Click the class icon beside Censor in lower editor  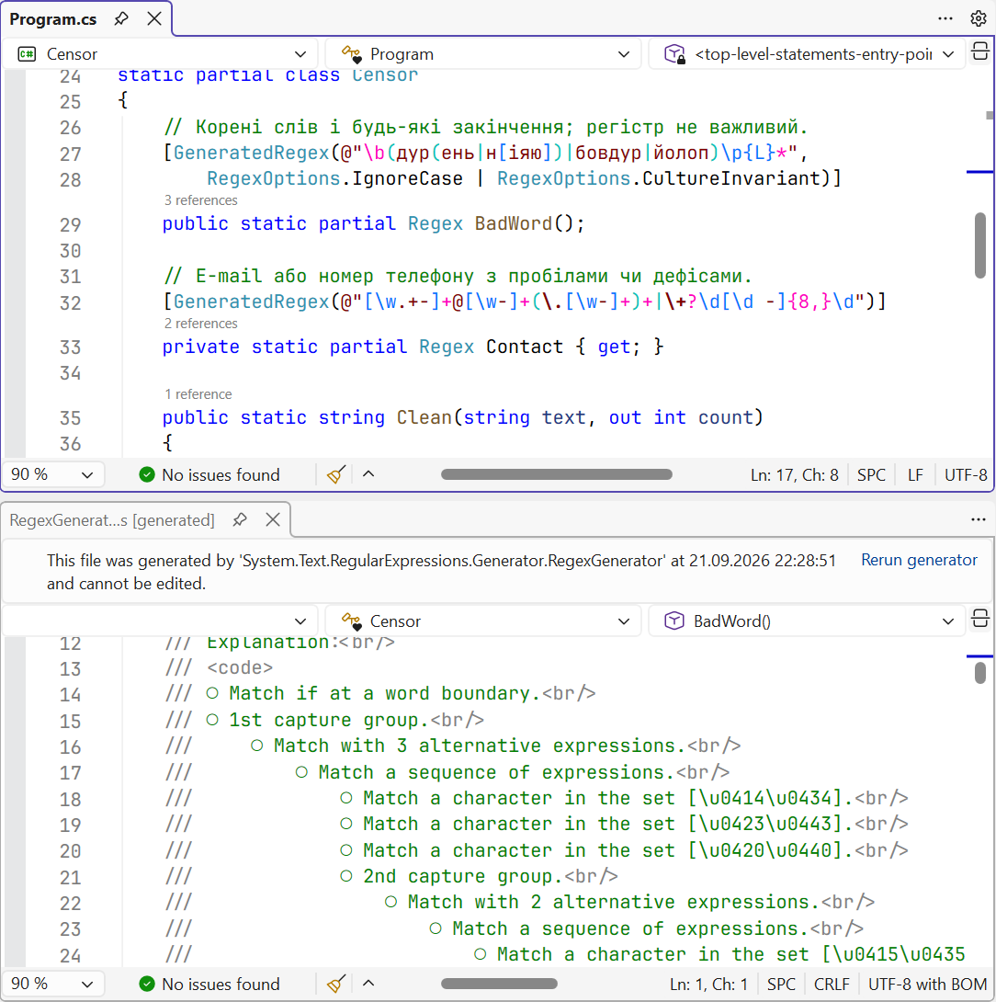[351, 621]
